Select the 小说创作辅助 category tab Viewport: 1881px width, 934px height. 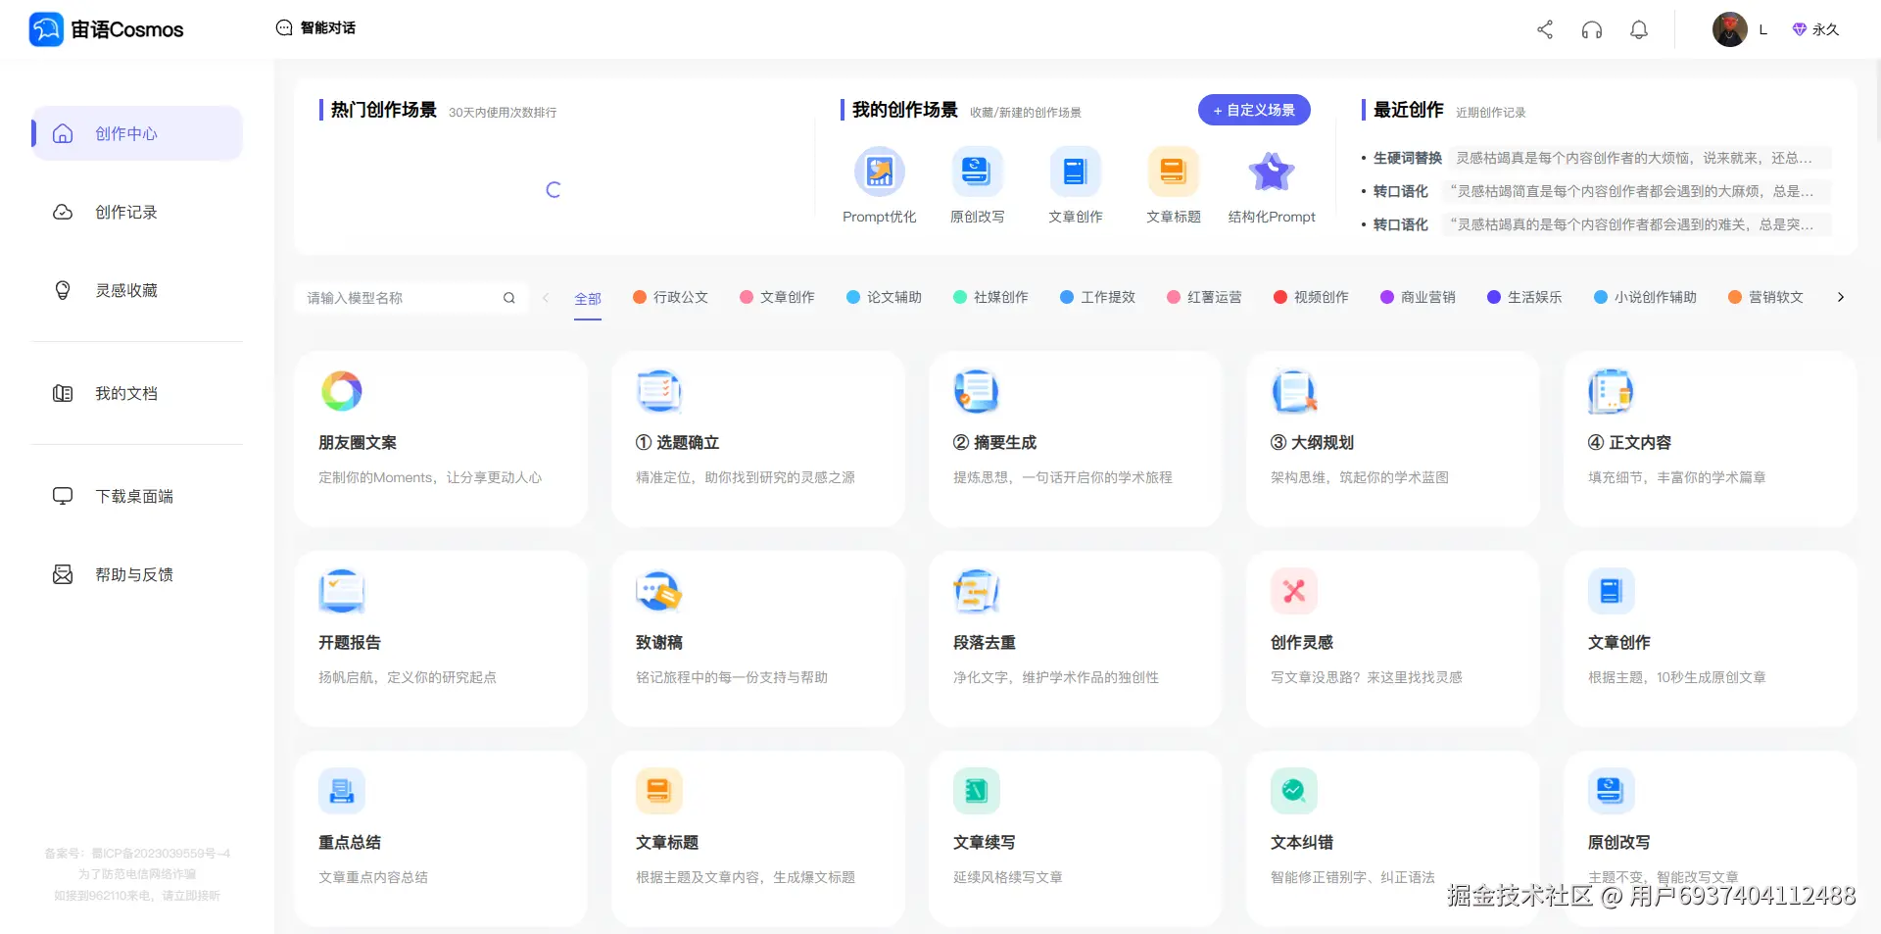[1646, 297]
